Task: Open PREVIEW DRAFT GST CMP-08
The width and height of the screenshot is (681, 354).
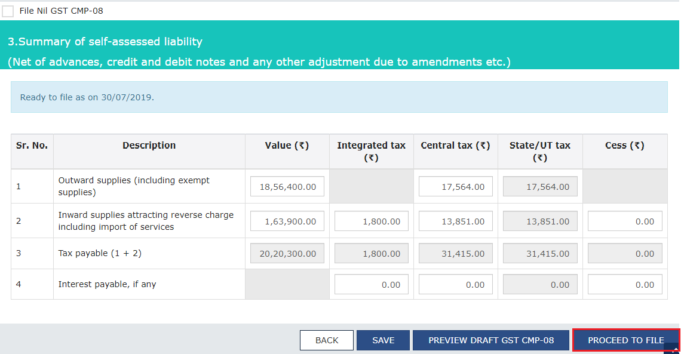Action: click(x=490, y=340)
